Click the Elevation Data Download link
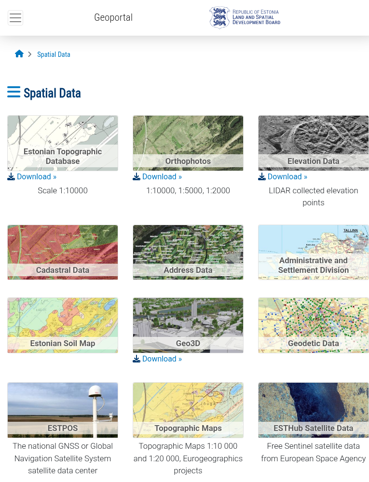 click(x=283, y=177)
